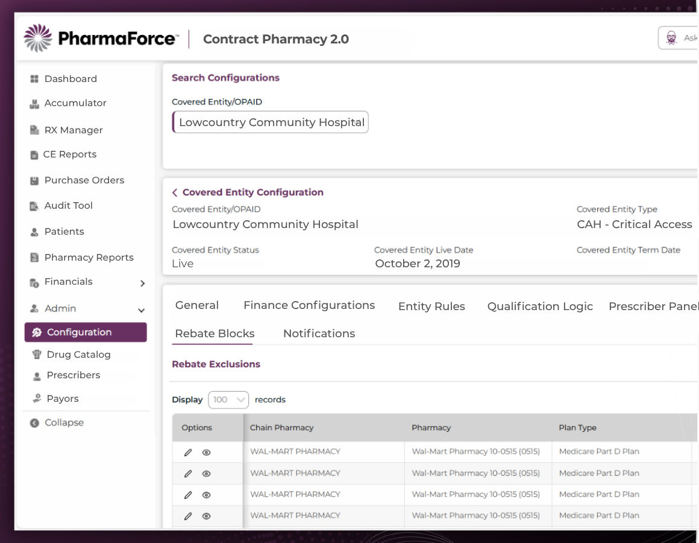
Task: Open the Audit Tool page
Action: pos(68,206)
